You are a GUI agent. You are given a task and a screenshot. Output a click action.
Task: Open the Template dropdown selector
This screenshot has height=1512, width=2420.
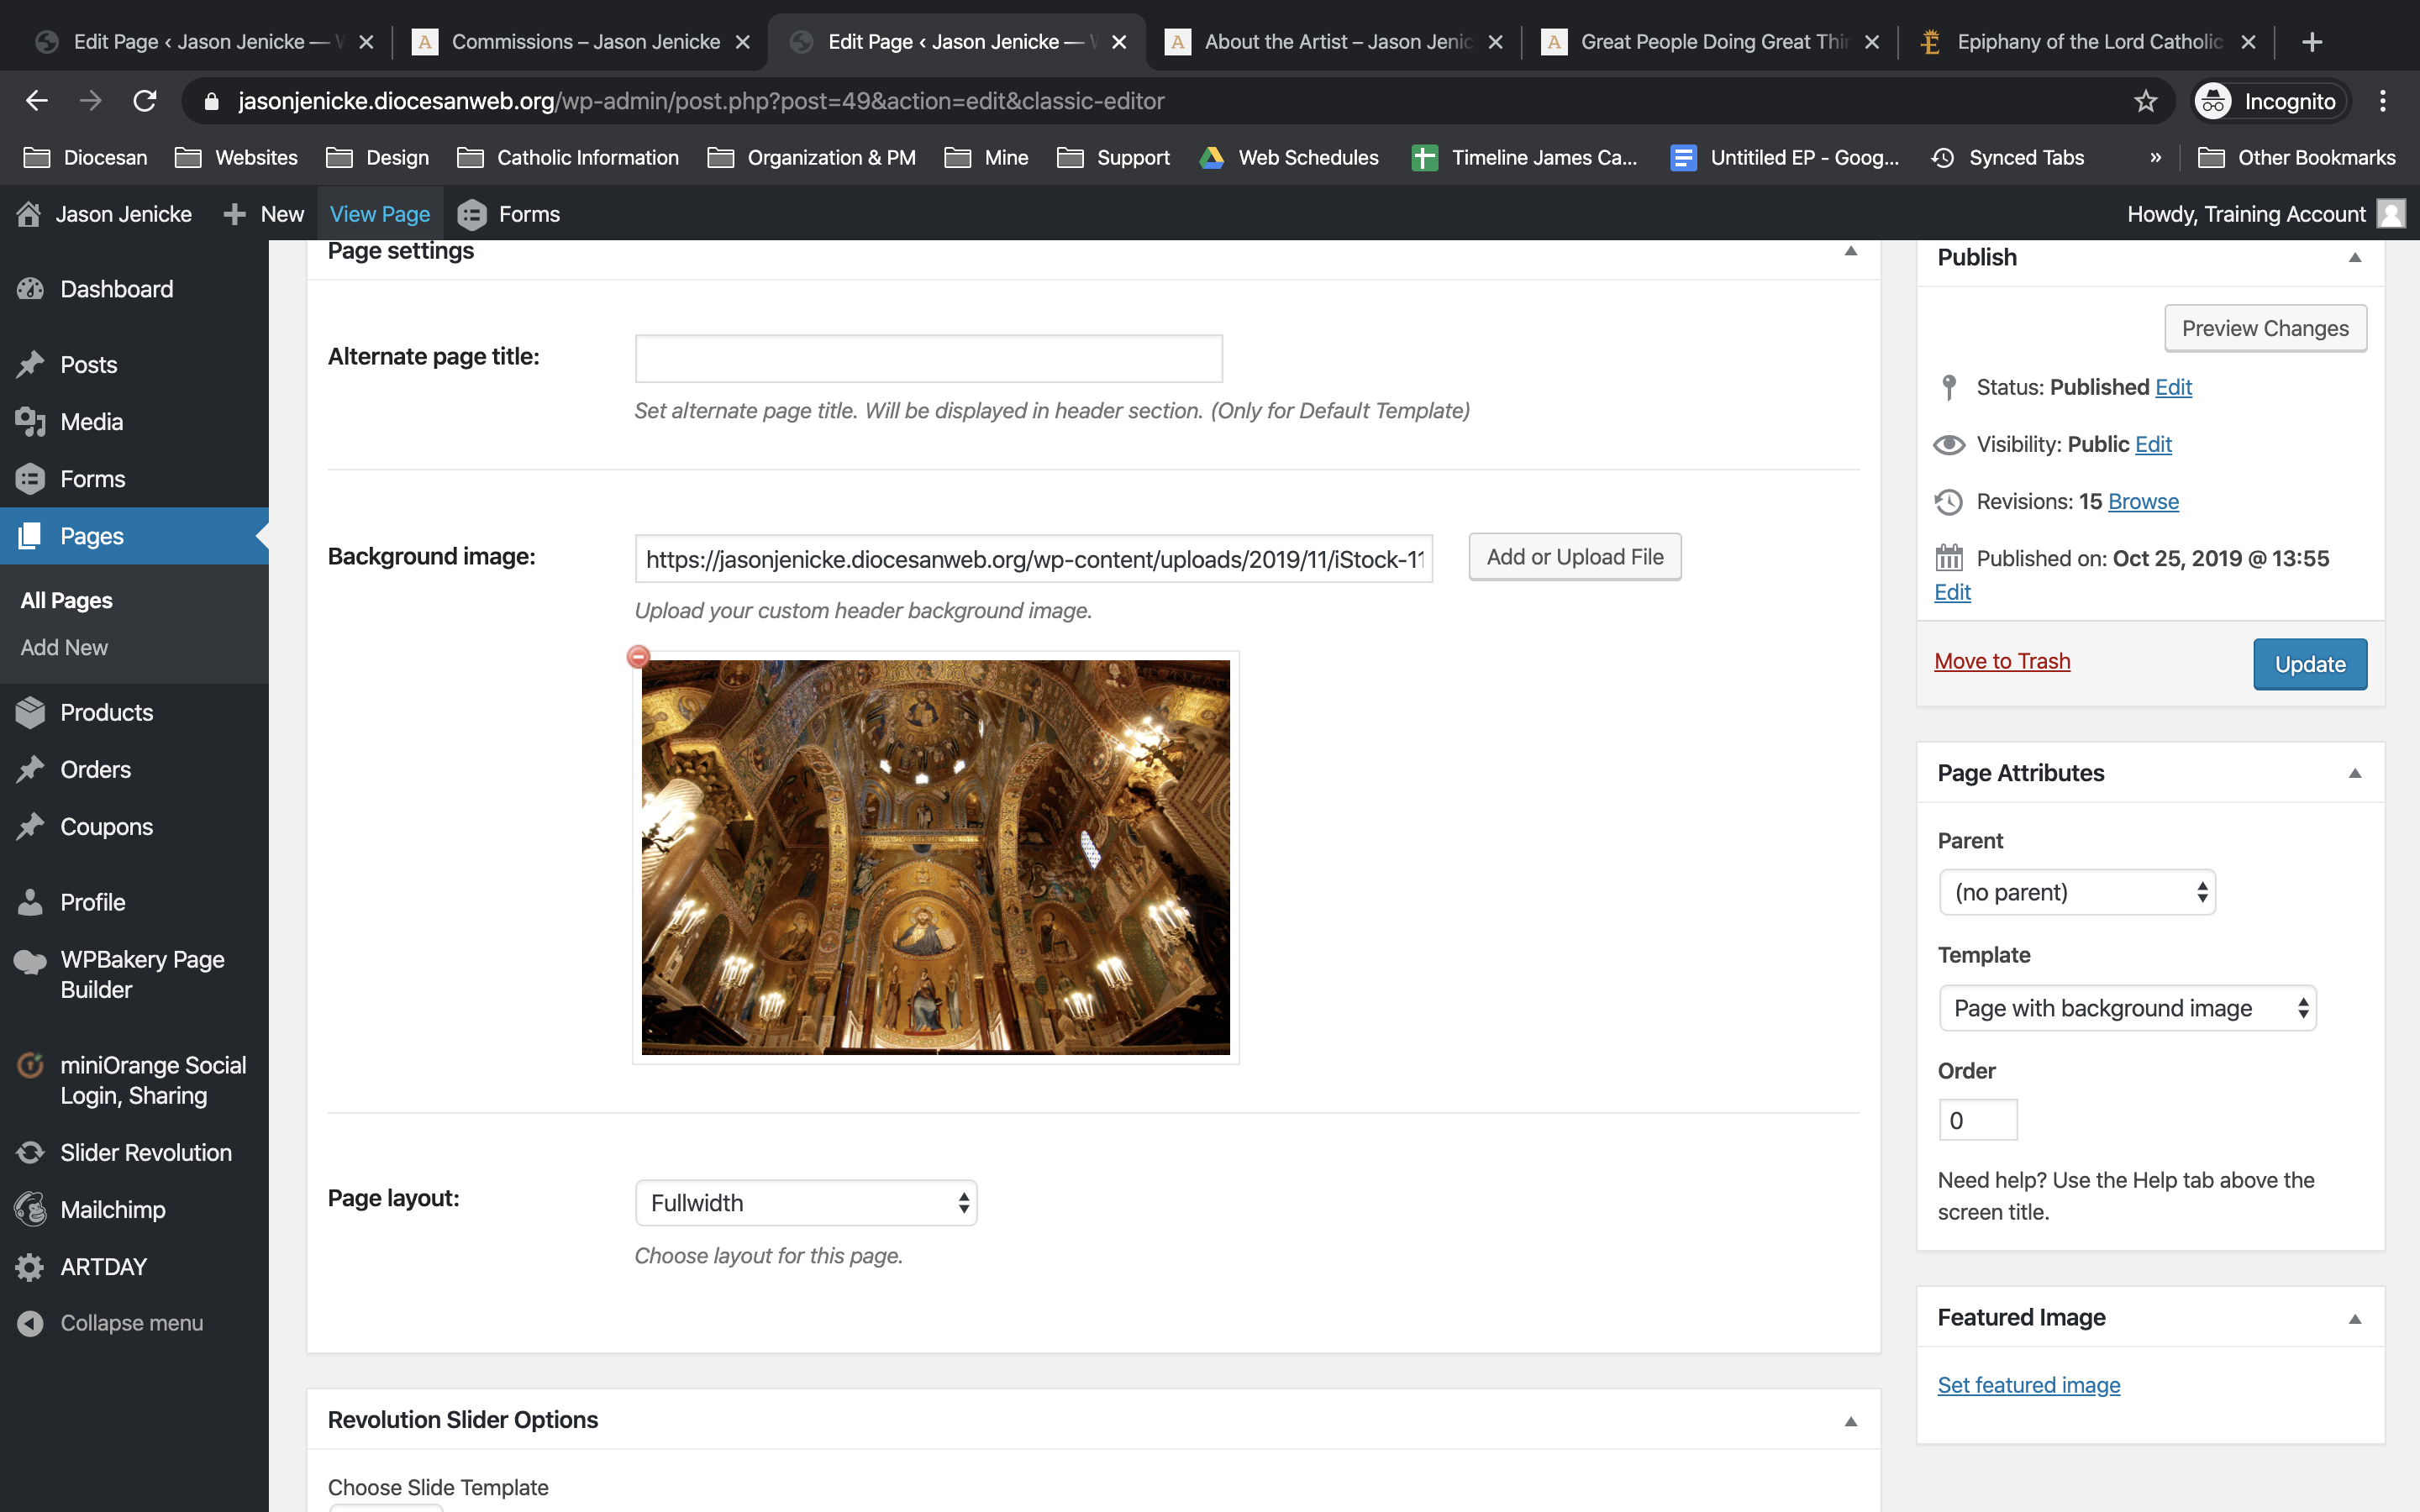coord(2126,1008)
